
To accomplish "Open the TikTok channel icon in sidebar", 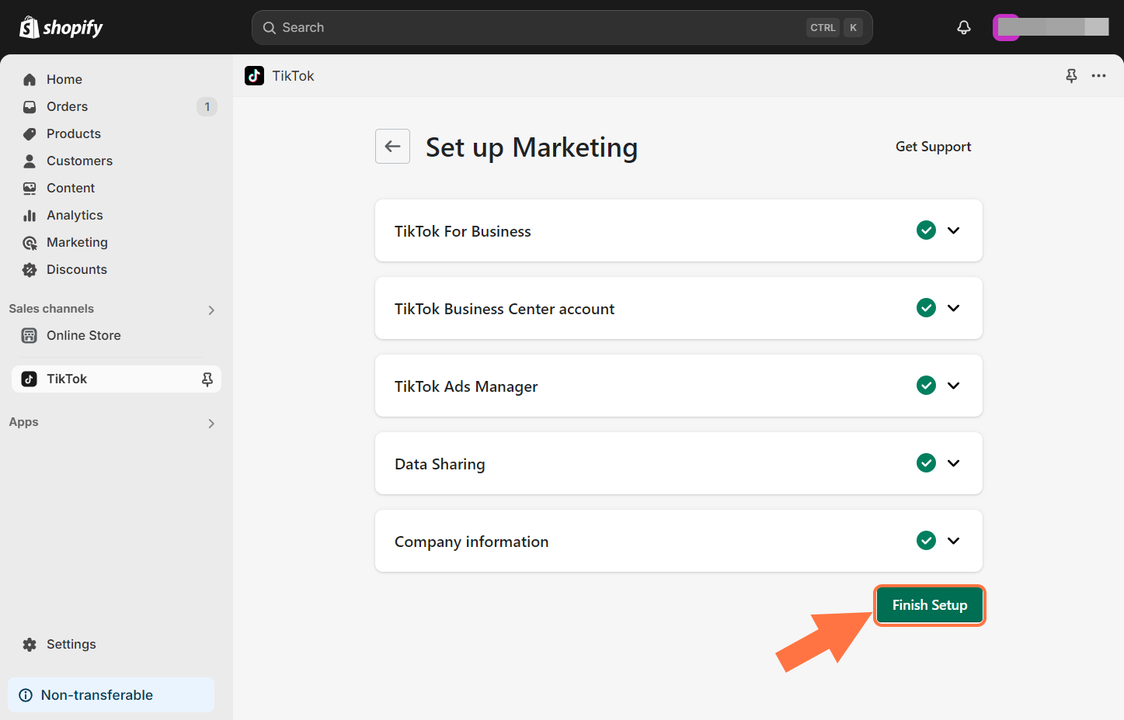I will [29, 379].
